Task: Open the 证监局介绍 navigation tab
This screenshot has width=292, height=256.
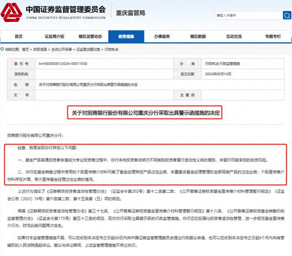Action: pos(54,36)
